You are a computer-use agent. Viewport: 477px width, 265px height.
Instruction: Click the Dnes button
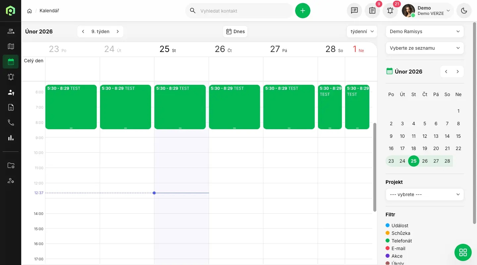tap(235, 31)
